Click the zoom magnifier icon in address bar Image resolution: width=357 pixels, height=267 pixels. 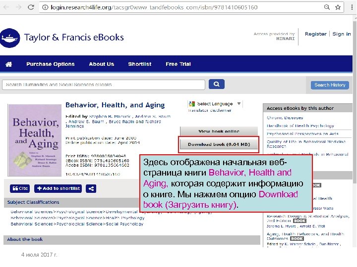pyautogui.click(x=327, y=7)
